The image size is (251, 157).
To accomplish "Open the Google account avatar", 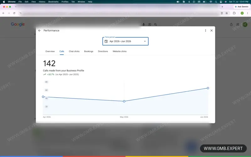I will pyautogui.click(x=245, y=24).
